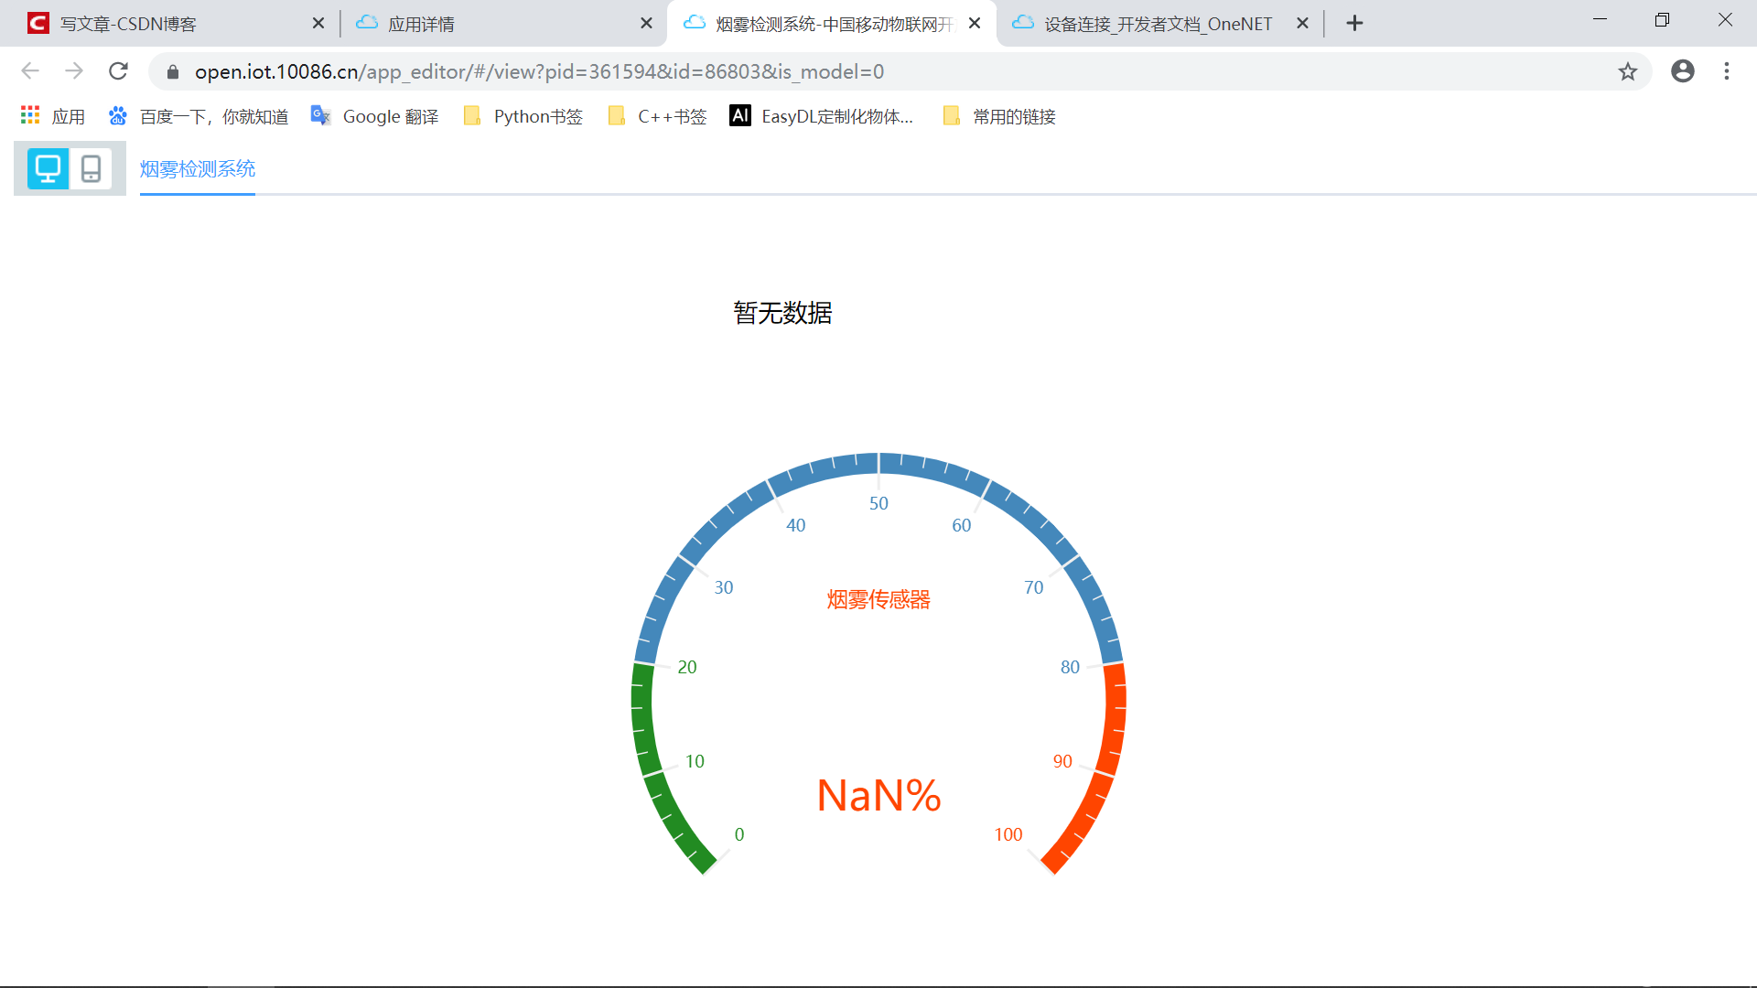1757x988 pixels.
Task: Click the address bar URL field
Action: click(824, 71)
